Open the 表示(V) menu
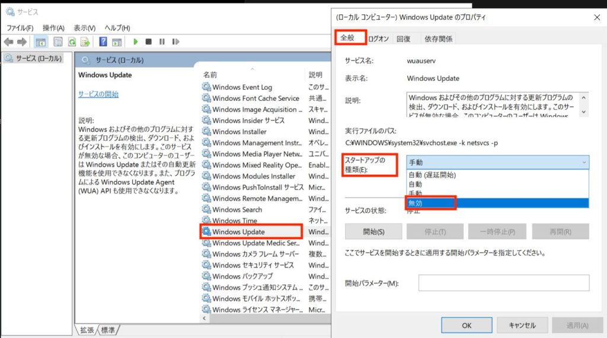 pyautogui.click(x=84, y=28)
